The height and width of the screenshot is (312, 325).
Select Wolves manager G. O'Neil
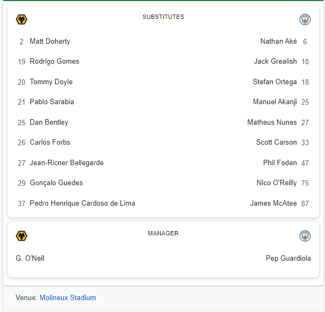tap(30, 259)
